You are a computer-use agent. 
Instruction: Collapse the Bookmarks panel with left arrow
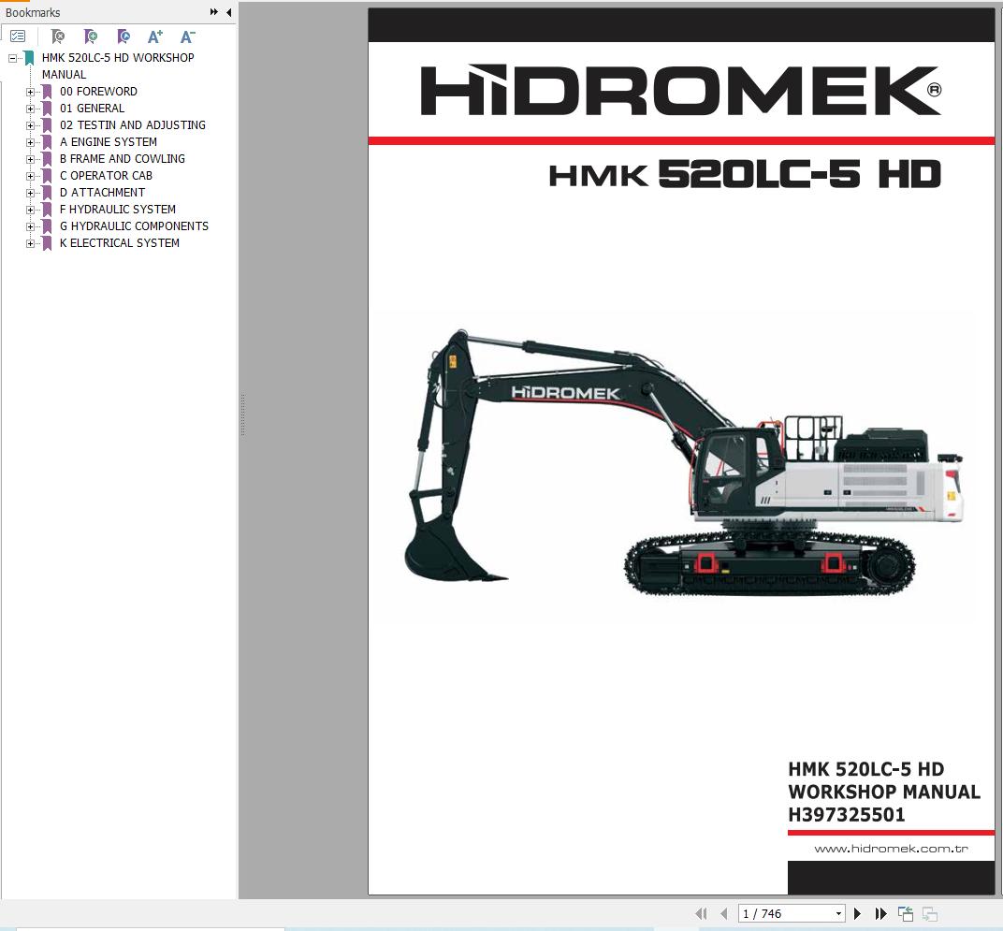click(x=229, y=12)
